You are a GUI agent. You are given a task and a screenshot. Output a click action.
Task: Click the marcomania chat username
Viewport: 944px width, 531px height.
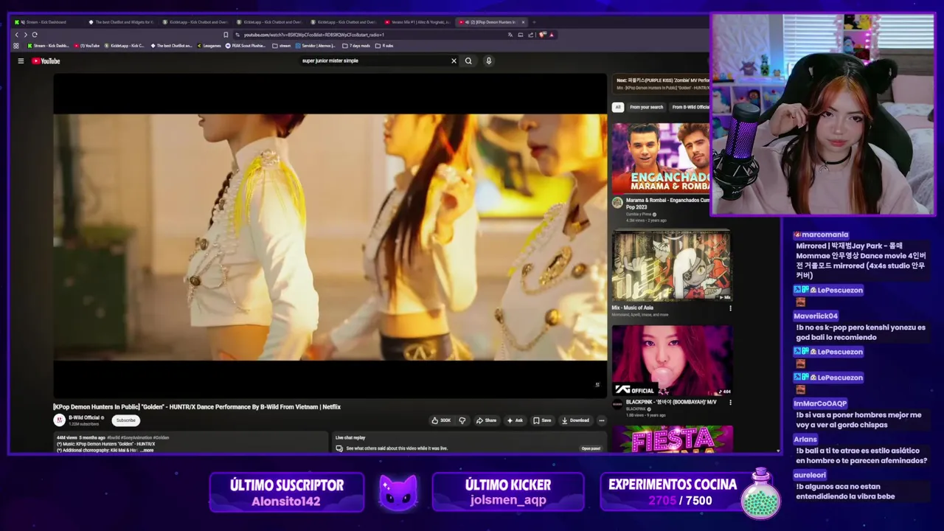click(825, 235)
